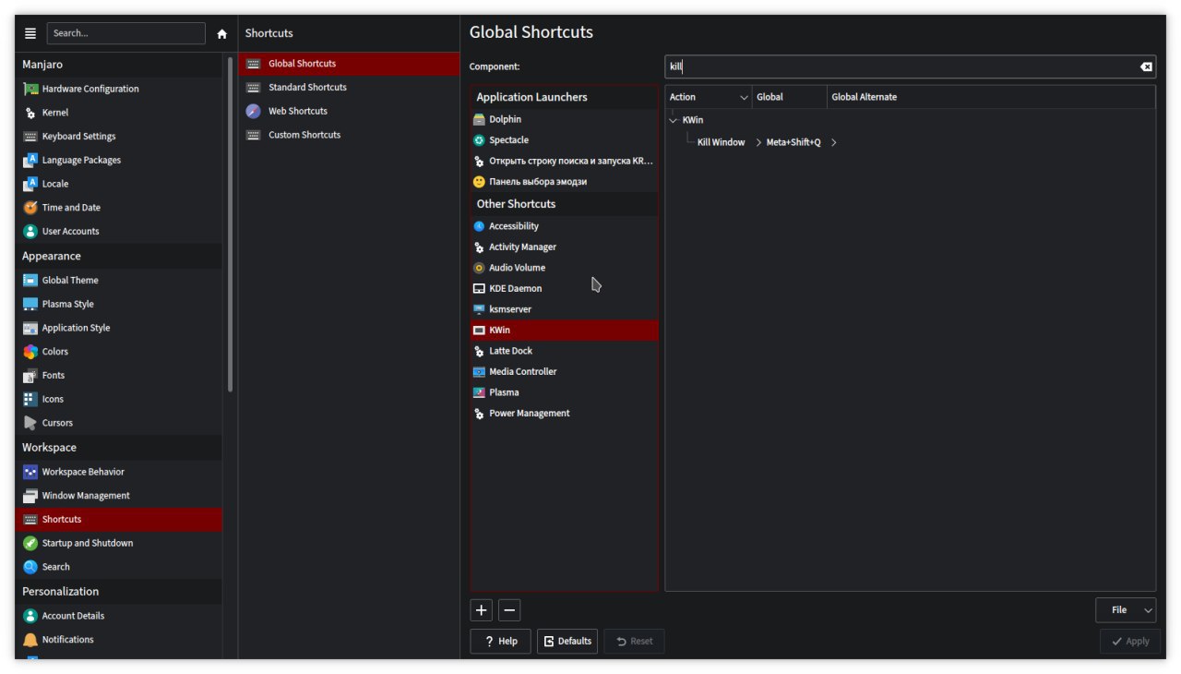Select ksmserver component
Screen dimensions: 1181x674
[564, 309]
